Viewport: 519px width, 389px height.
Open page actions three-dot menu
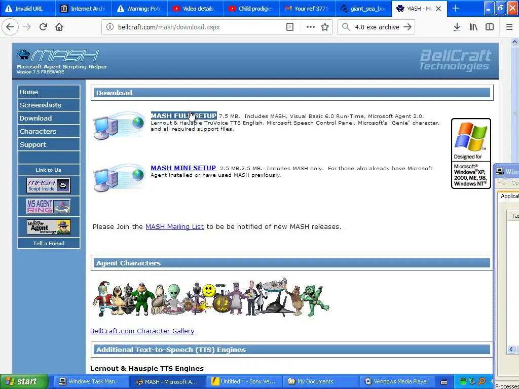click(311, 27)
